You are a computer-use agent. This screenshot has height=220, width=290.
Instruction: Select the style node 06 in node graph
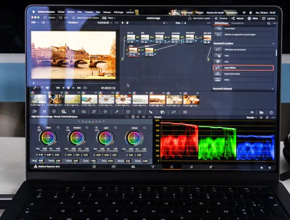(x=133, y=51)
